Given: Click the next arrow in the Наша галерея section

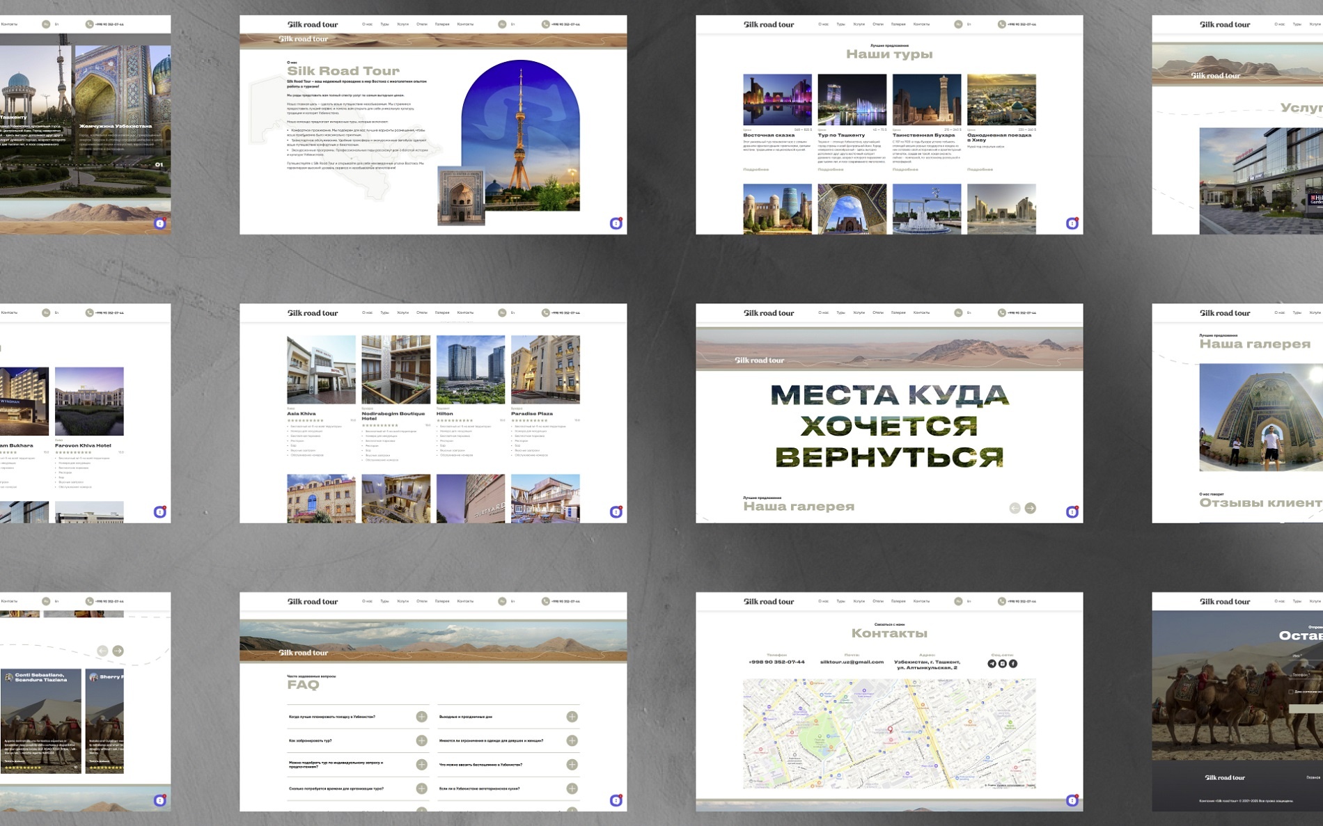Looking at the screenshot, I should (1031, 508).
